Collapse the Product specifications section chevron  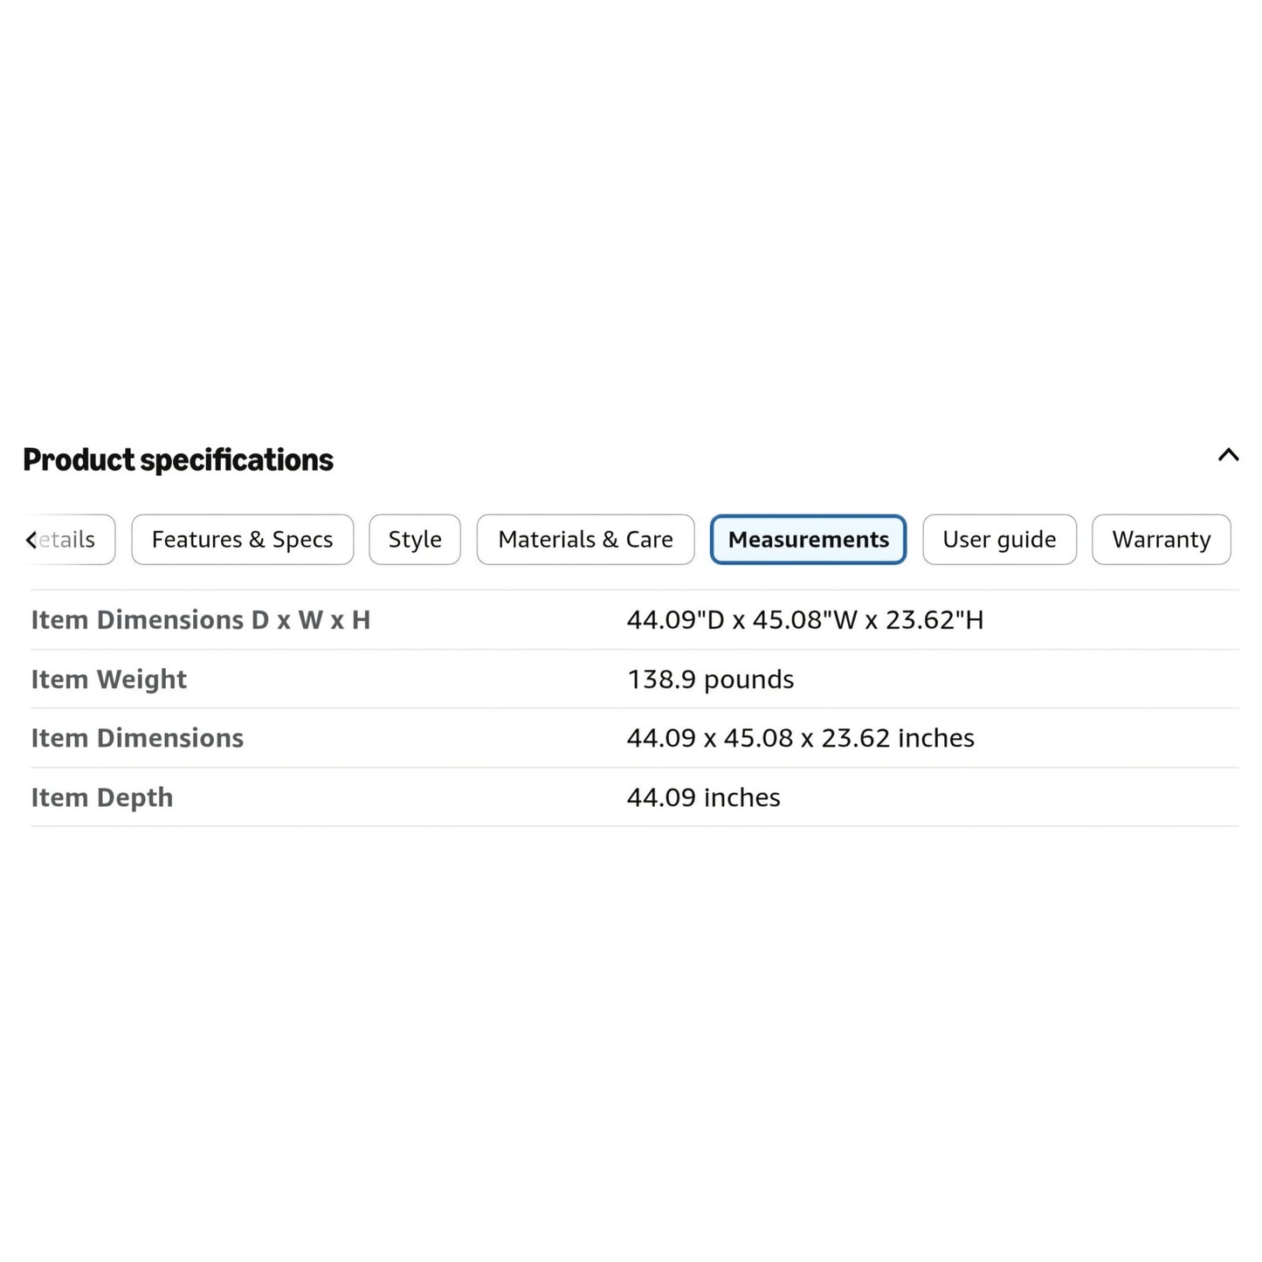click(x=1228, y=455)
